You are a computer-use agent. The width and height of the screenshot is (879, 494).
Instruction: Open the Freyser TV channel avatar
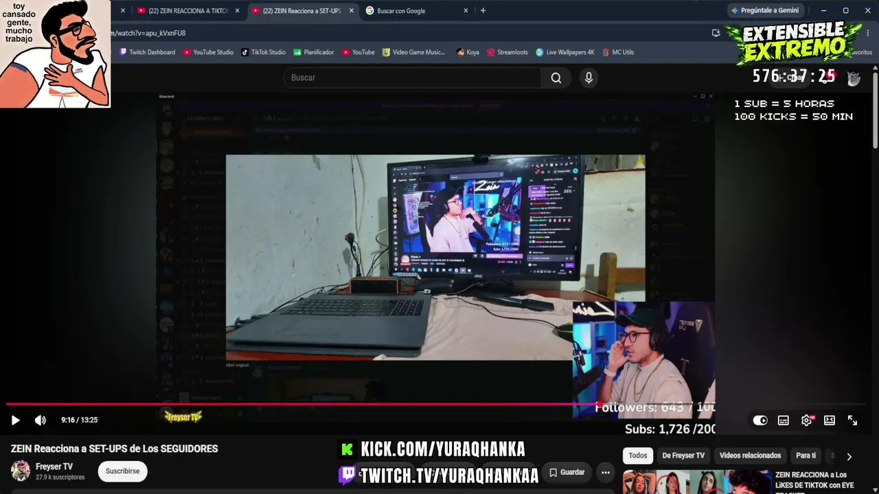(x=21, y=471)
